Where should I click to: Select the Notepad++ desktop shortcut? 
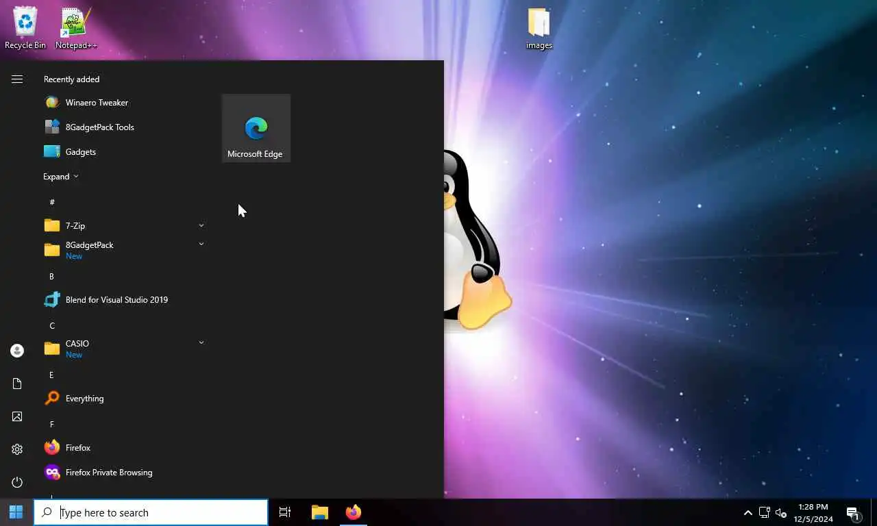point(76,28)
